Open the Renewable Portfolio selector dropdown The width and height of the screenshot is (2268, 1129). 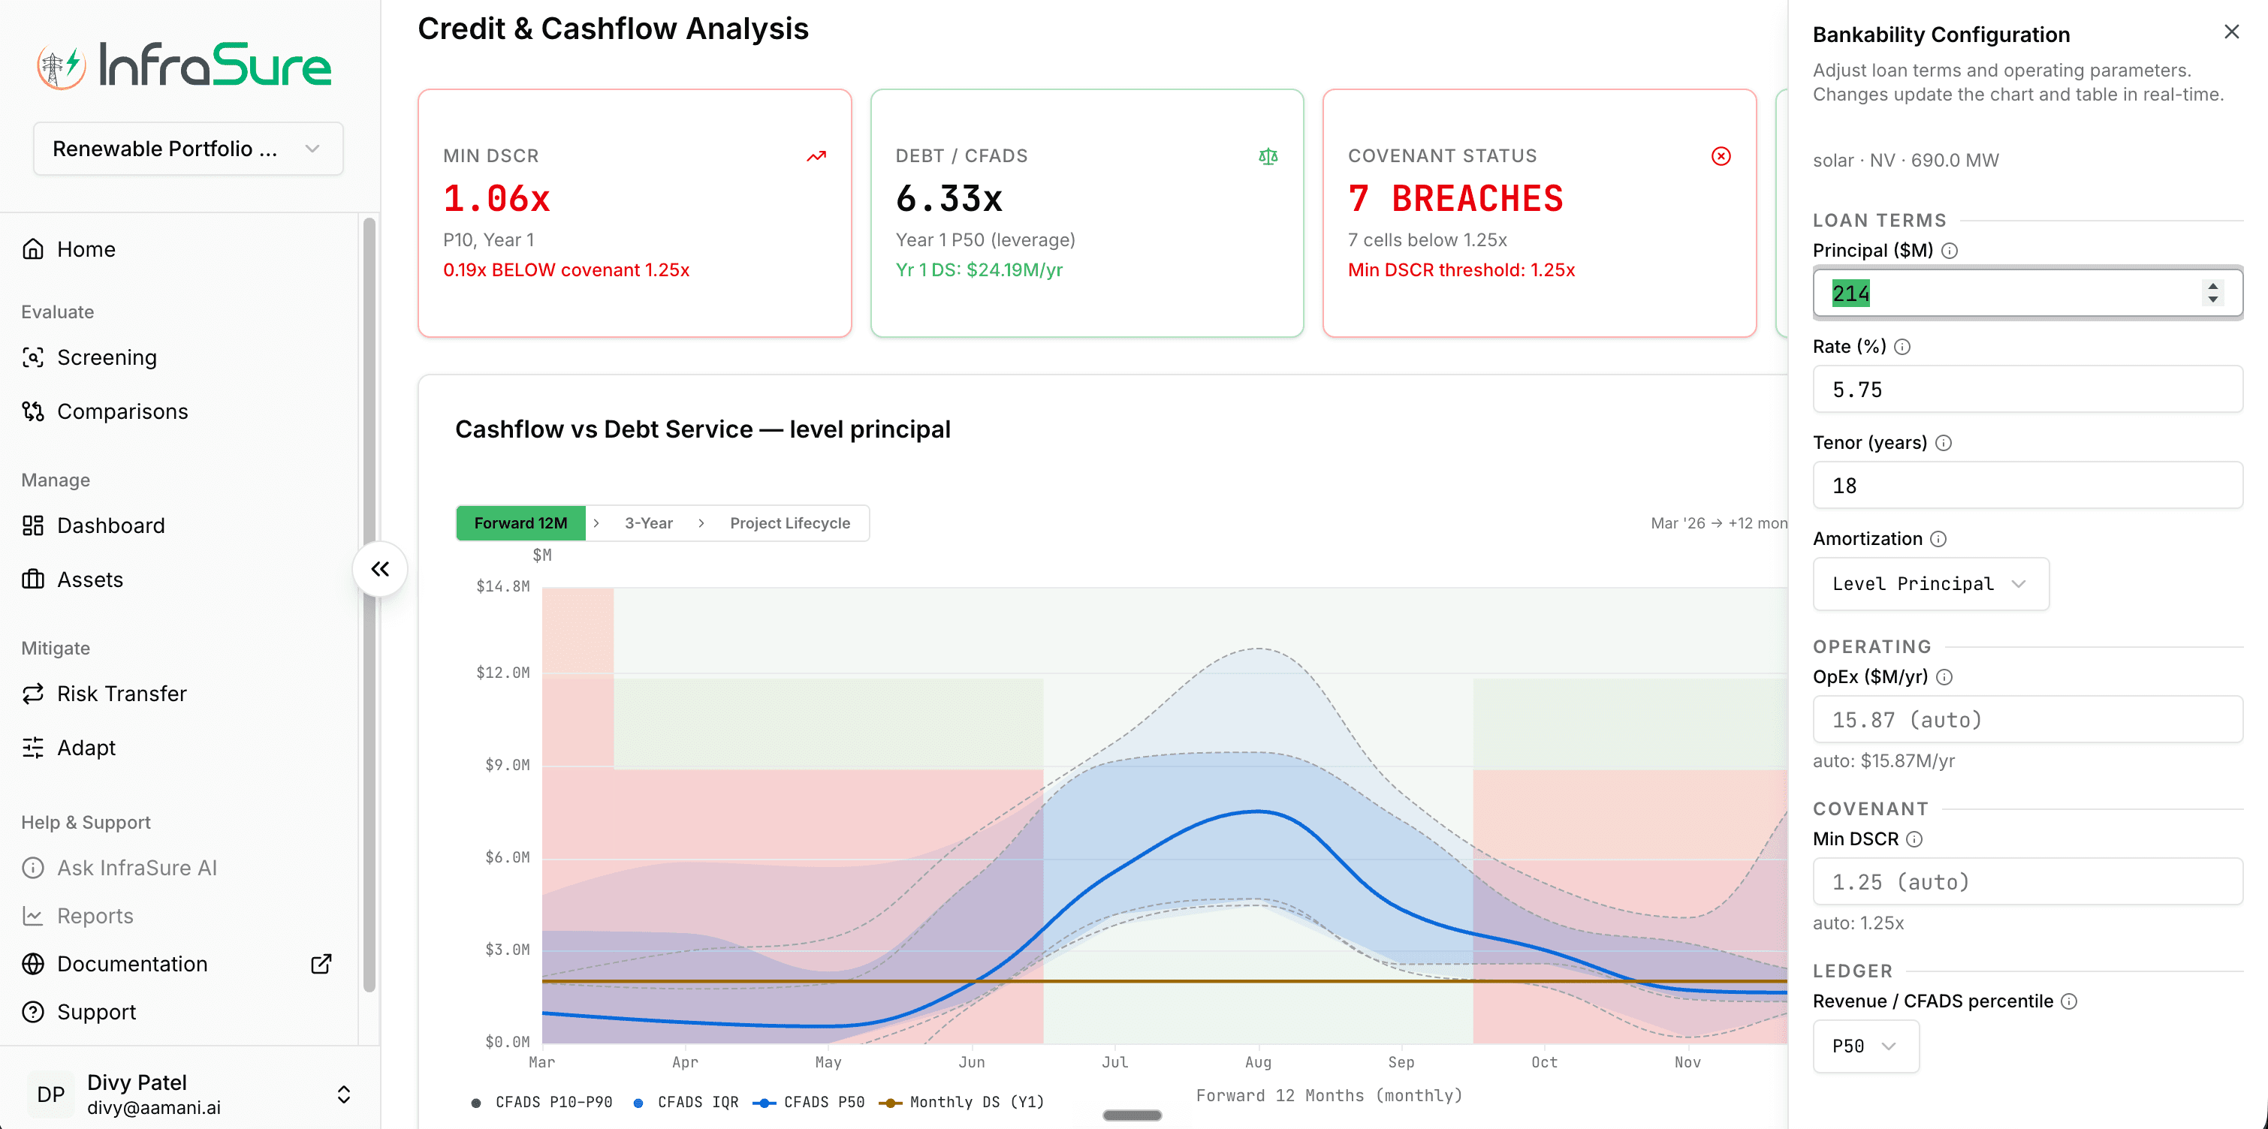188,149
